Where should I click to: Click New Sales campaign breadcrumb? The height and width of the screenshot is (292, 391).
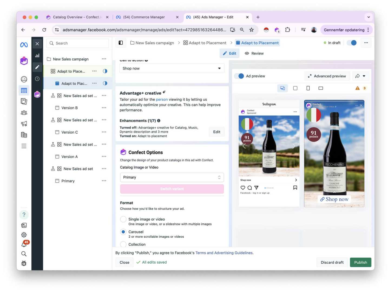click(x=152, y=43)
